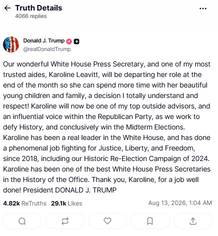This screenshot has width=218, height=236.
Task: Go back using the left arrow
Action: click(x=7, y=8)
